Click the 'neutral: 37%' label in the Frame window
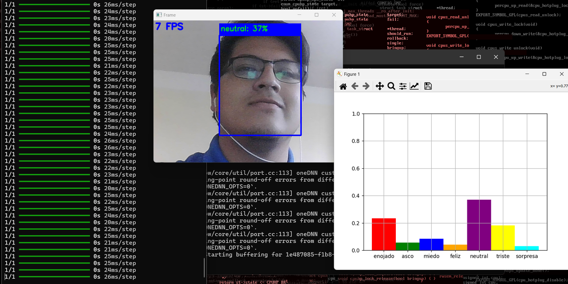This screenshot has width=568, height=284. point(244,29)
